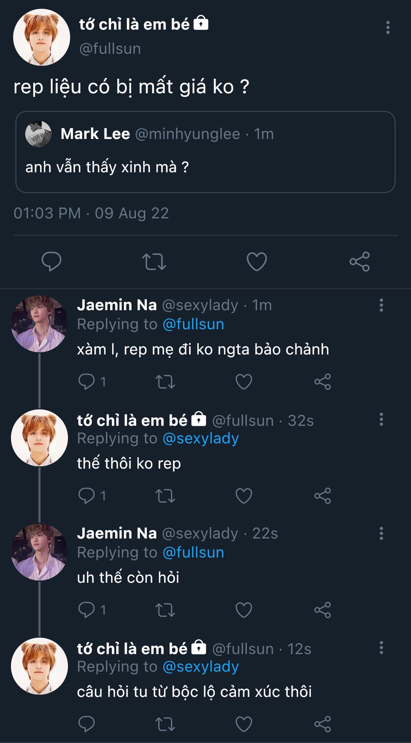Open Jaemin Na's profile picture in first reply
The width and height of the screenshot is (411, 743).
(x=39, y=324)
